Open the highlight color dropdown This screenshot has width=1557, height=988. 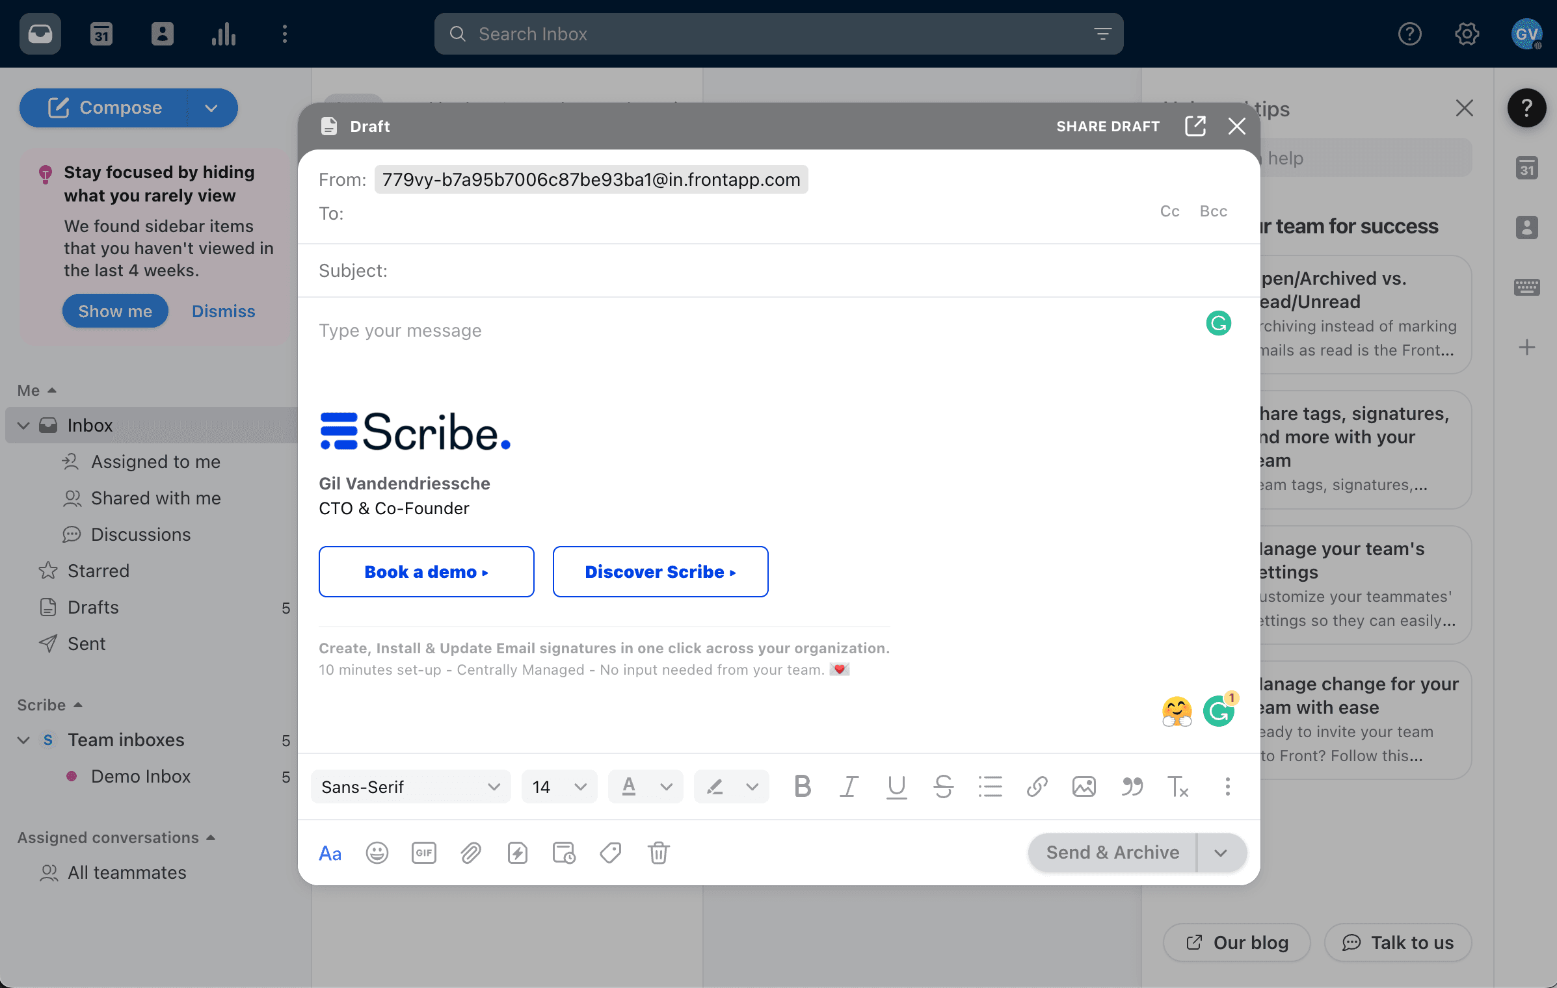tap(732, 786)
